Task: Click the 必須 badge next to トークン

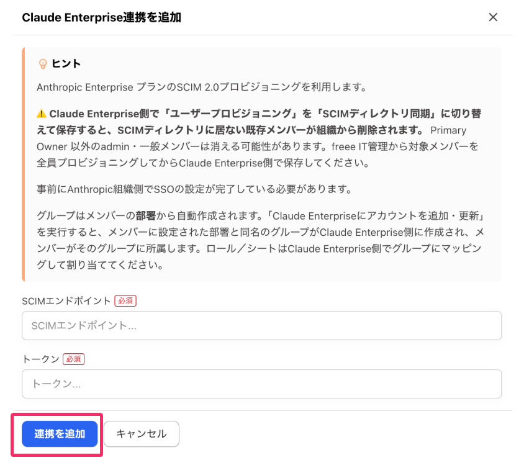Action: pyautogui.click(x=73, y=359)
